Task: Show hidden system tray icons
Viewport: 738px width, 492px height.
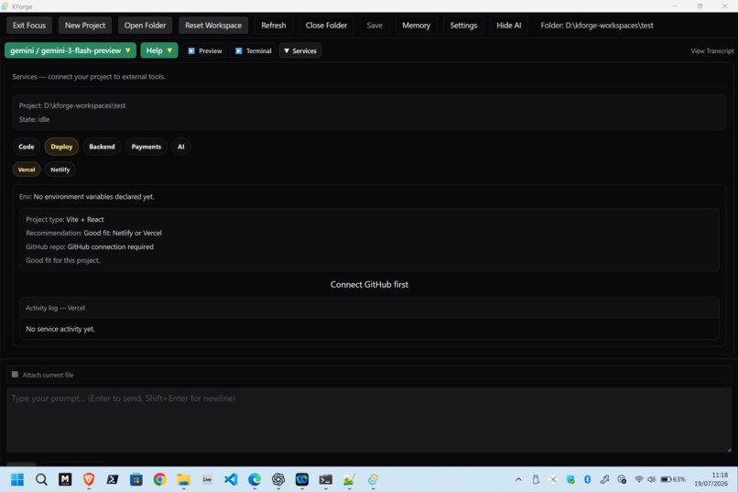Action: (x=518, y=479)
